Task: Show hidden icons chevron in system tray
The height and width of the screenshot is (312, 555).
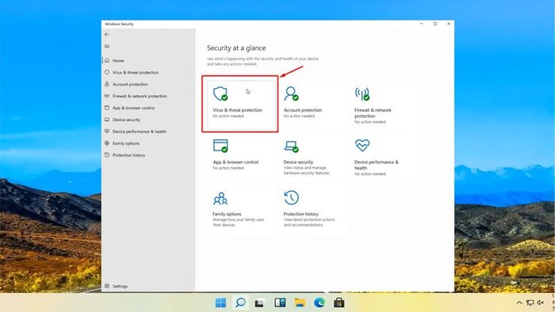Action: (519, 302)
